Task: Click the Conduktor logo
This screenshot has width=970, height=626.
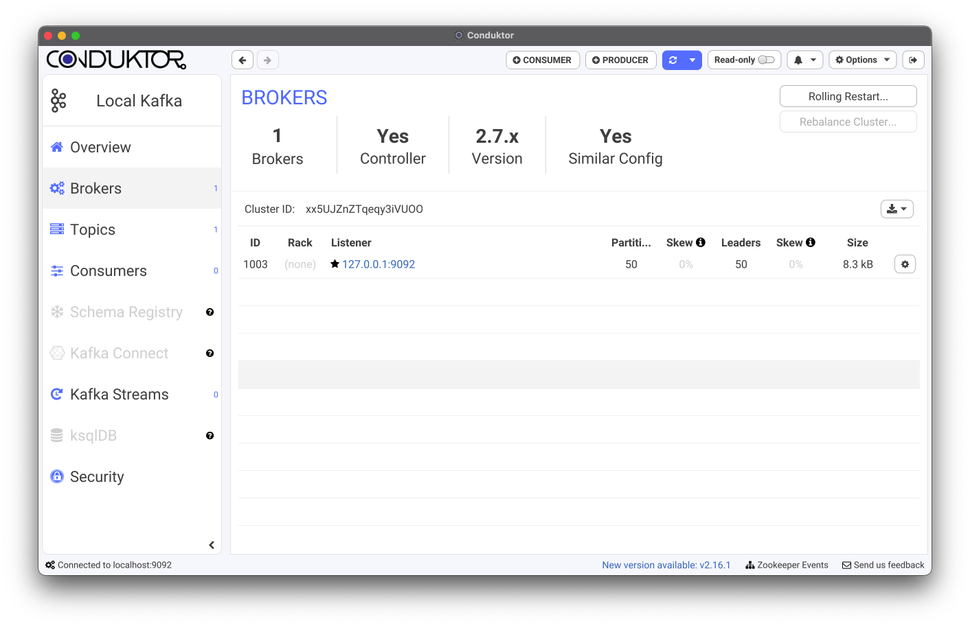Action: (116, 60)
